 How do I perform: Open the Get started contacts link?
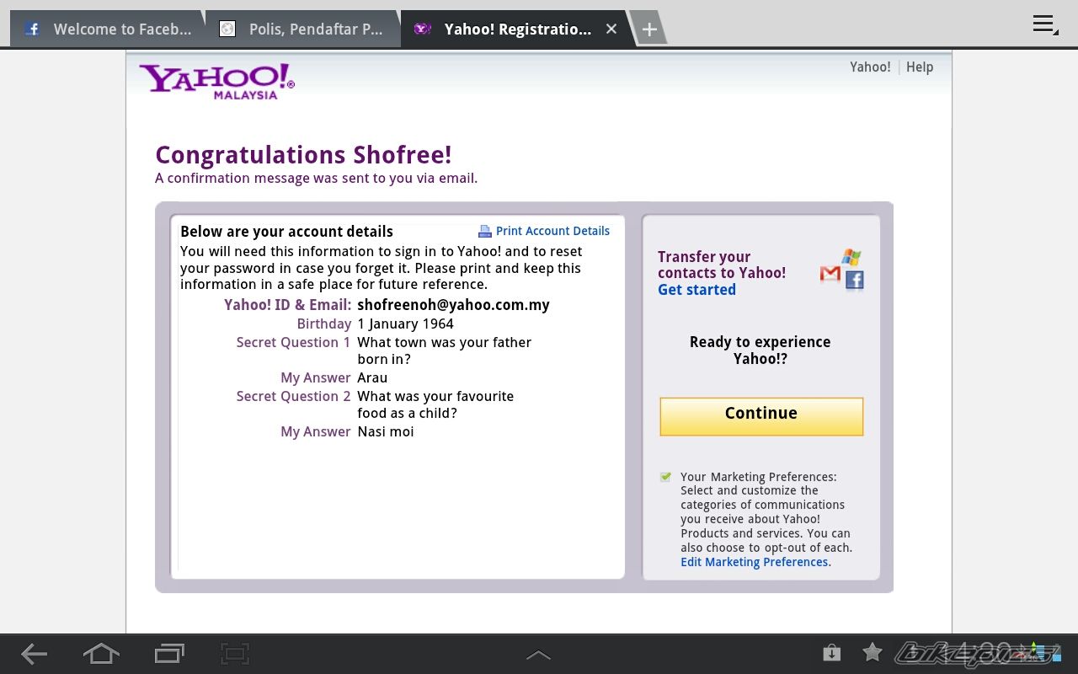[696, 290]
